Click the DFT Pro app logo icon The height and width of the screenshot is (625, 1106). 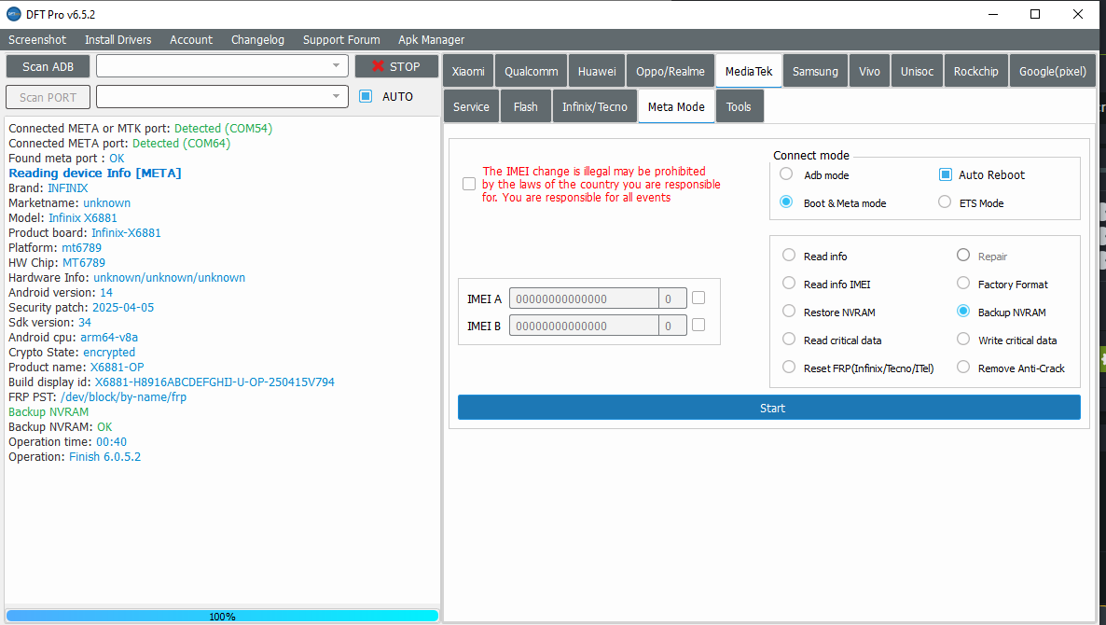tap(15, 14)
